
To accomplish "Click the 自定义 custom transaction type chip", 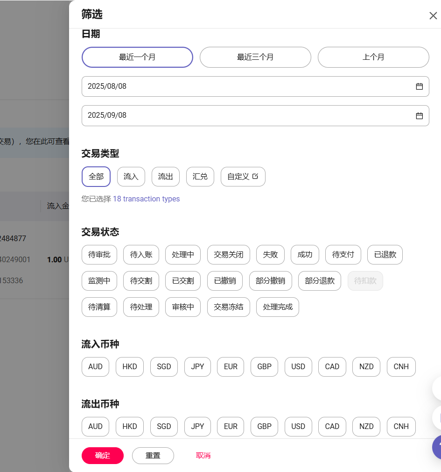I will [x=243, y=177].
